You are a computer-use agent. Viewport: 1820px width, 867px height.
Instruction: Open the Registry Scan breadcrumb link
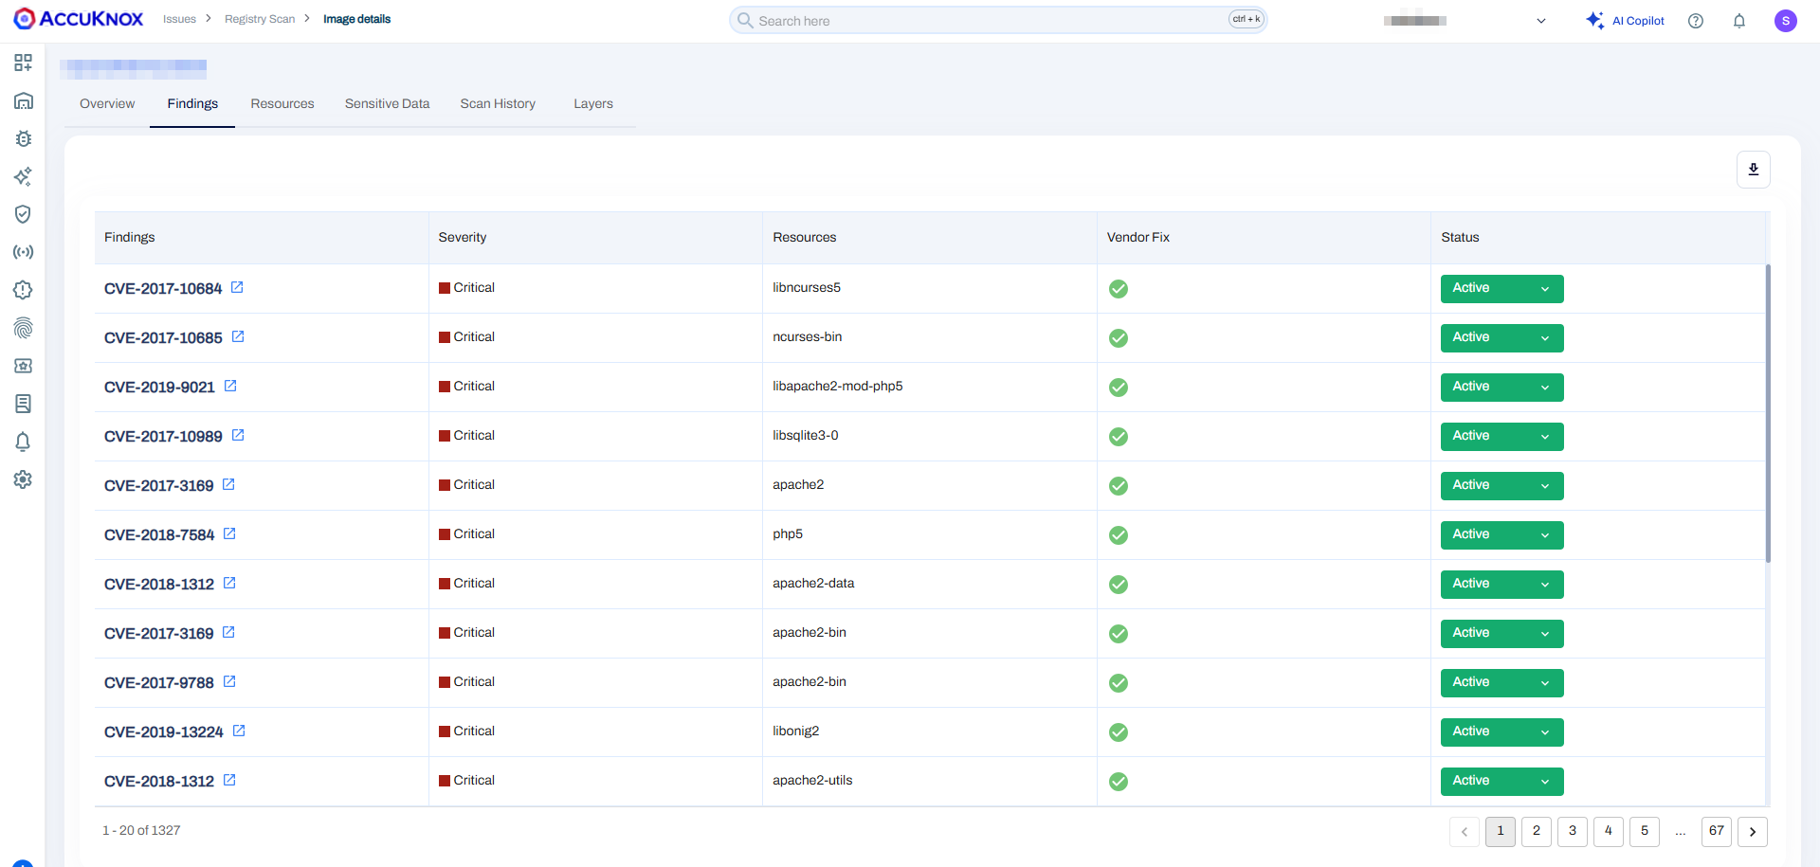(260, 18)
